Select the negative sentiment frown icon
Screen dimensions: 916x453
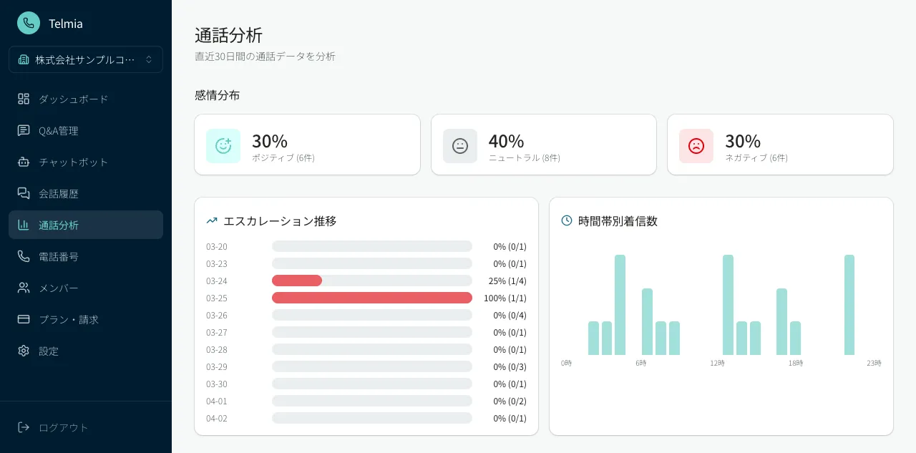pyautogui.click(x=696, y=145)
